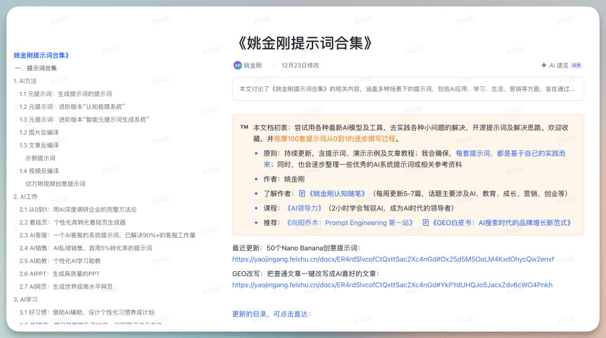Jump to 1.1 元提示词：生成提示词的提示词
Screen dimensions: 606x338
pyautogui.click(x=66, y=94)
